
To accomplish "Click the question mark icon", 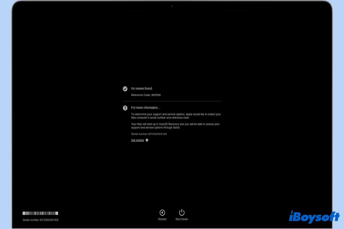I will pyautogui.click(x=125, y=108).
